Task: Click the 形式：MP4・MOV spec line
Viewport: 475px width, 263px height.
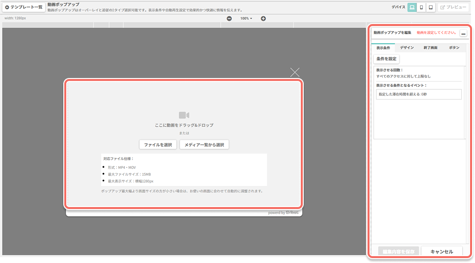Action: [122, 167]
